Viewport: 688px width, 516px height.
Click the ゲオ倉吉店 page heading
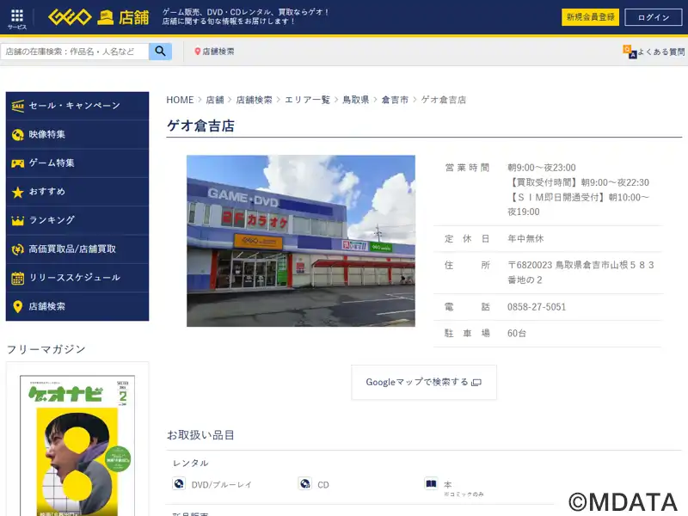[x=200, y=126]
